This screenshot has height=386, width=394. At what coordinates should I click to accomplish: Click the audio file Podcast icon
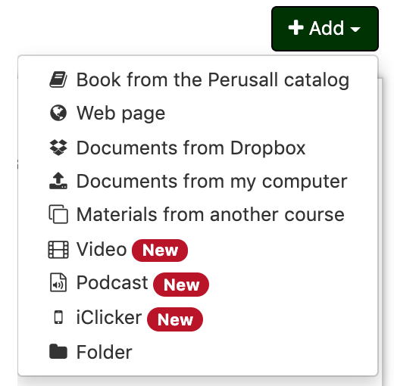(x=58, y=282)
